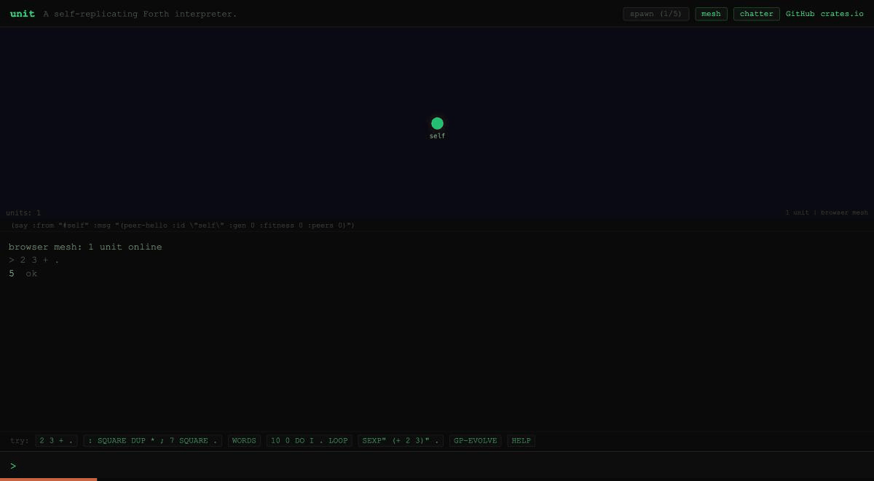Run the SEXP" (+ 2 3)" example
Screen dimensions: 874x481
(401, 441)
